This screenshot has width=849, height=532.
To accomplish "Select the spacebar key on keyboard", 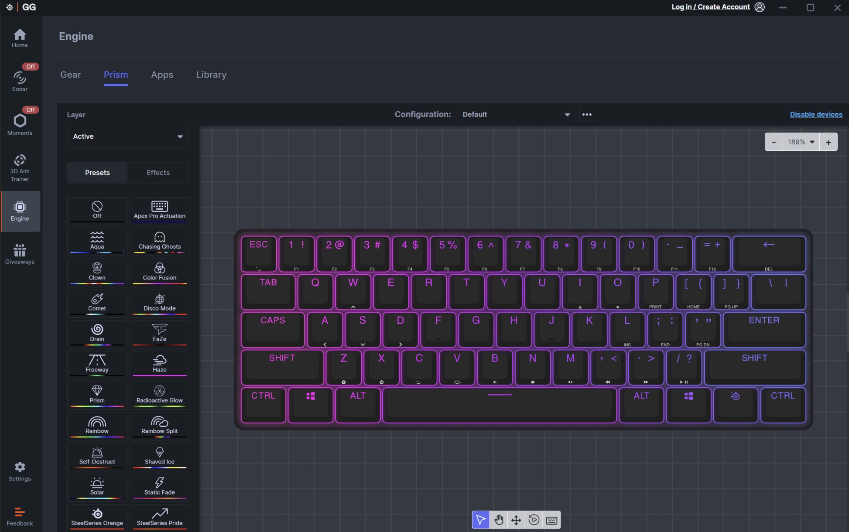I will pyautogui.click(x=500, y=405).
